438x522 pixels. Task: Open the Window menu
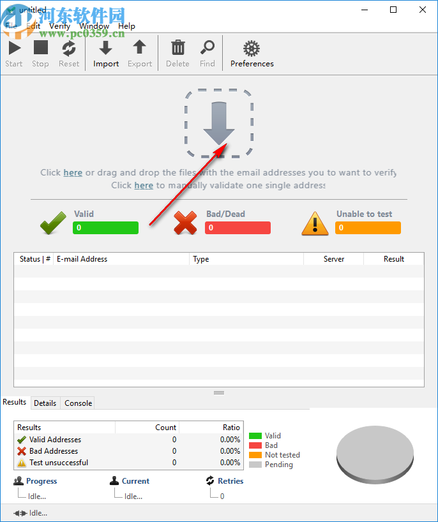[94, 26]
